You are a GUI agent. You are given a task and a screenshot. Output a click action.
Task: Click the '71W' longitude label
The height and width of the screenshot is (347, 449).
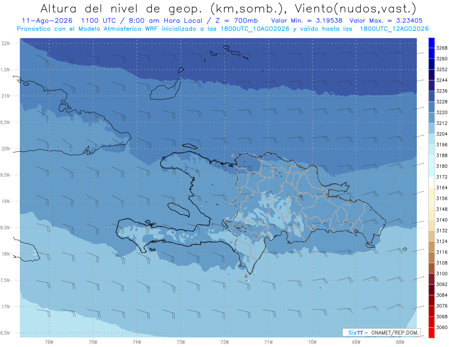[x=268, y=342]
